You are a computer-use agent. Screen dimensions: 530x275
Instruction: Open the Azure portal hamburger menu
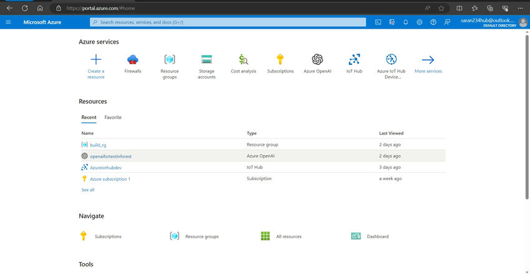coord(9,22)
